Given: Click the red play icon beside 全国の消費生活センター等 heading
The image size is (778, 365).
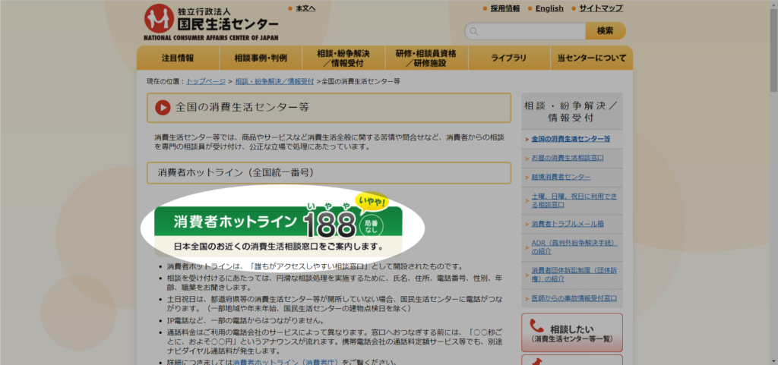Looking at the screenshot, I should [163, 108].
